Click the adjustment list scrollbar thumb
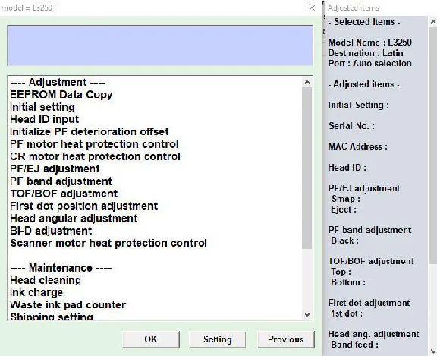 coord(307,168)
